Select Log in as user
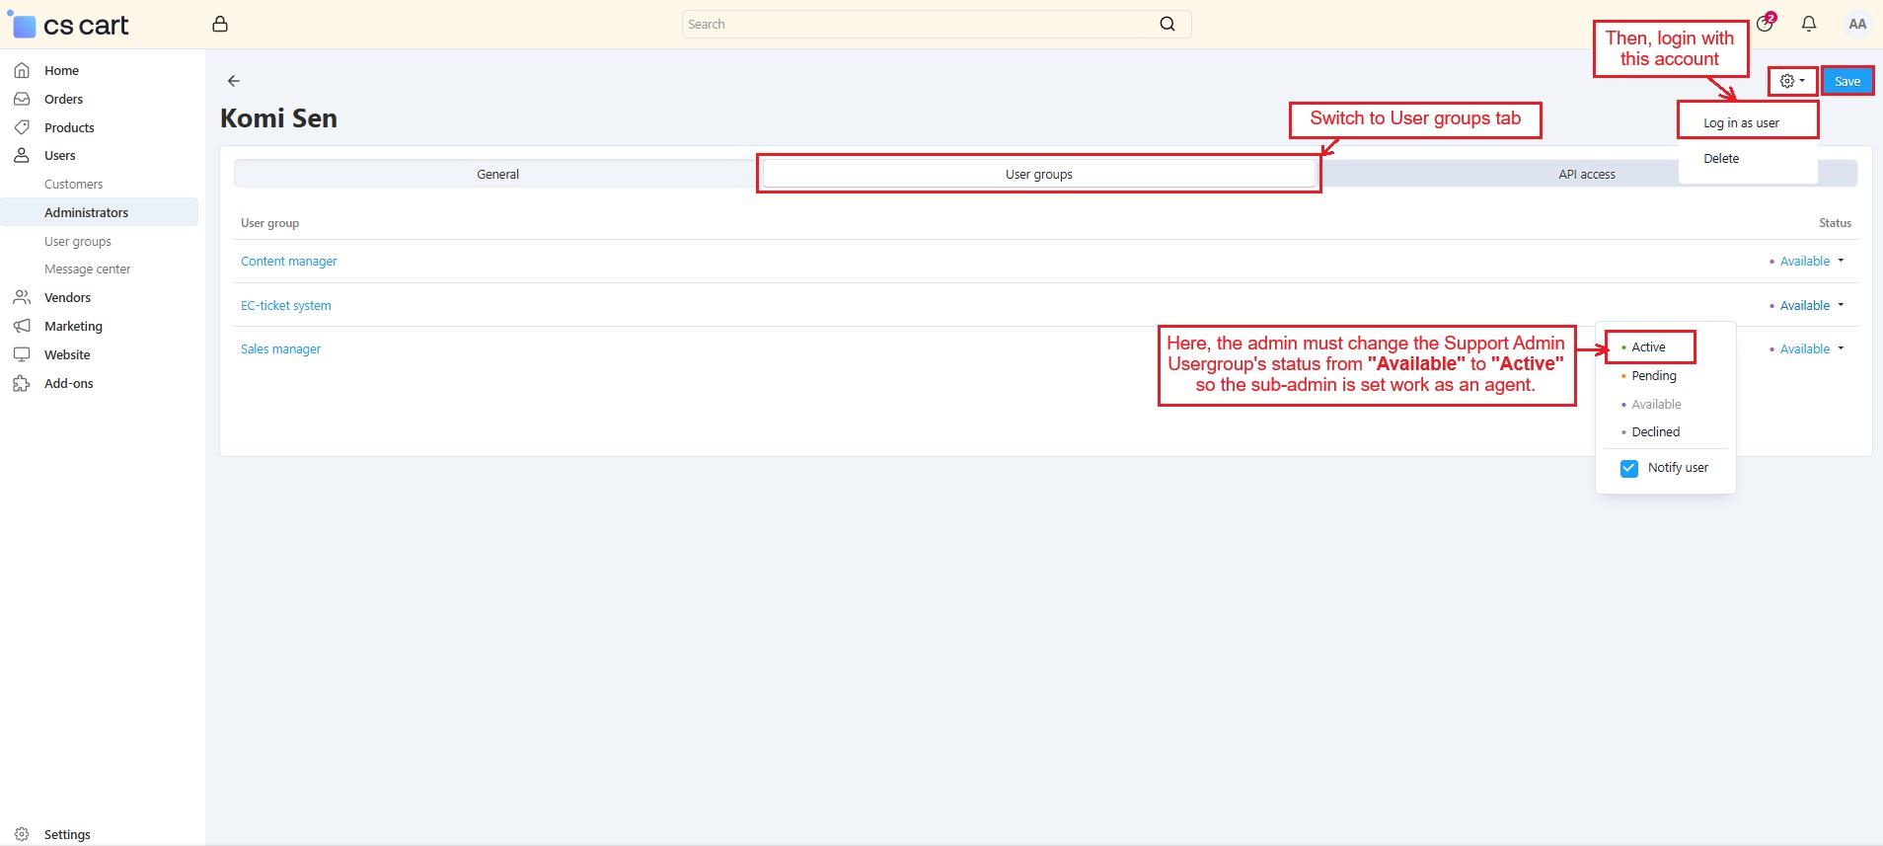The width and height of the screenshot is (1883, 846). tap(1741, 123)
